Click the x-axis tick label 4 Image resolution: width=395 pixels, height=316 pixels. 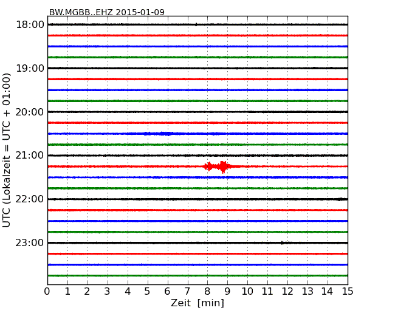click(x=127, y=292)
